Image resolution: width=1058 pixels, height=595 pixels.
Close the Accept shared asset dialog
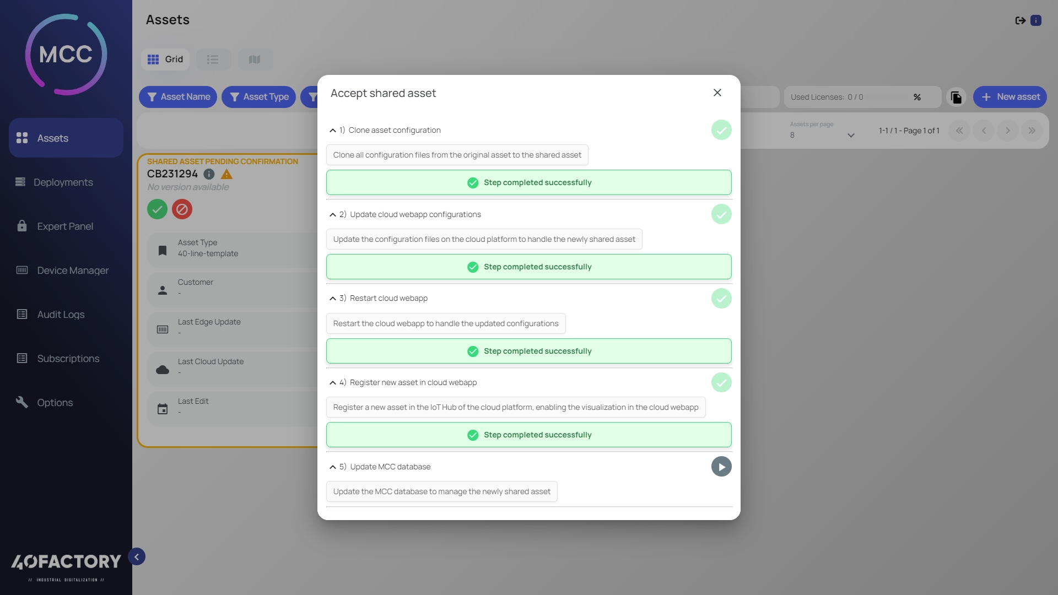point(717,93)
